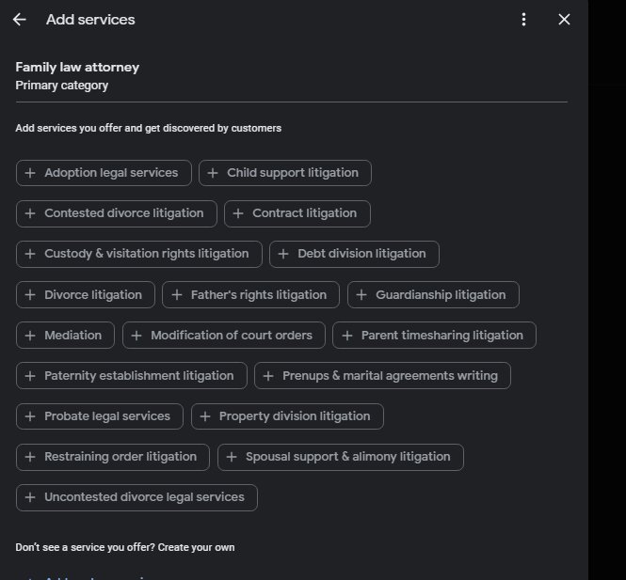The image size is (626, 580).
Task: Click the Primary category label
Action: tap(62, 86)
